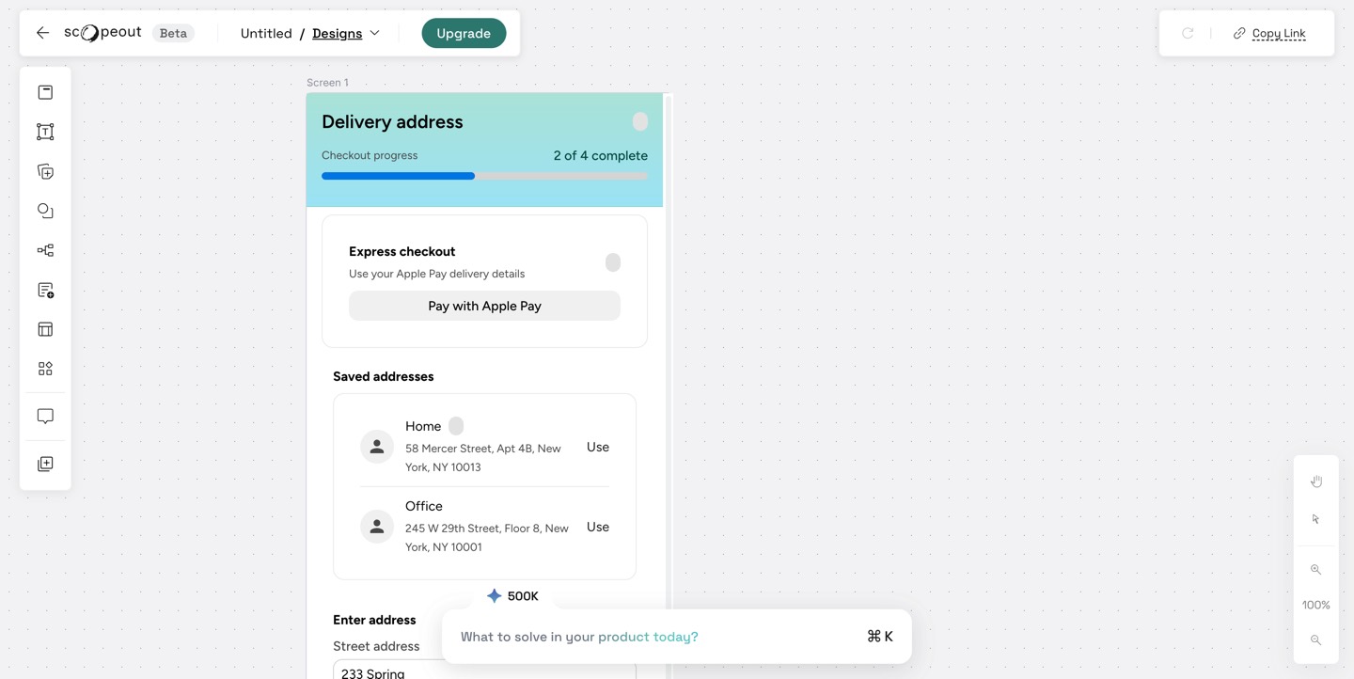The image size is (1354, 679).
Task: Click the screen's vertical scrollbar
Action: click(x=668, y=386)
